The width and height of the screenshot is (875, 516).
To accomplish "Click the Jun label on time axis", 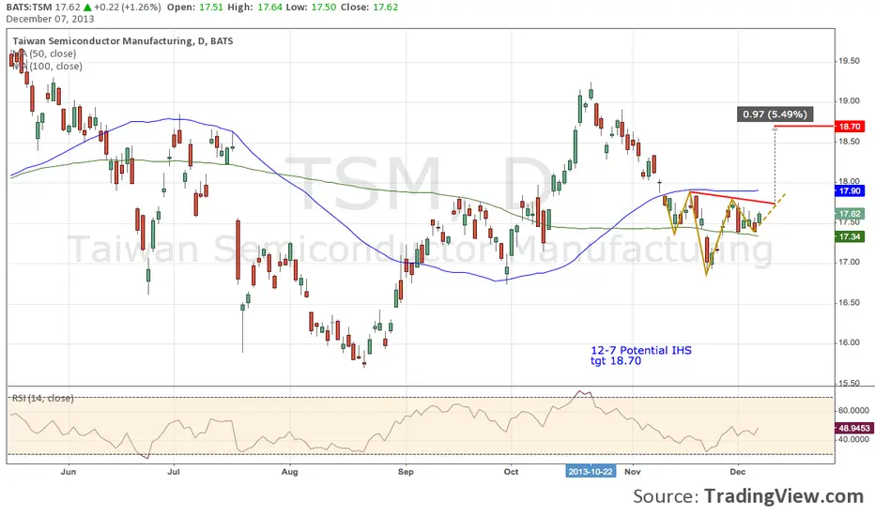I will coord(69,472).
